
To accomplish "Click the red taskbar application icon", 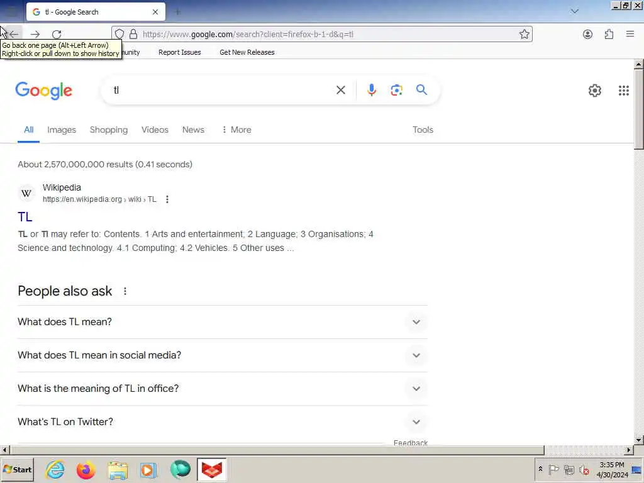I will [x=211, y=469].
